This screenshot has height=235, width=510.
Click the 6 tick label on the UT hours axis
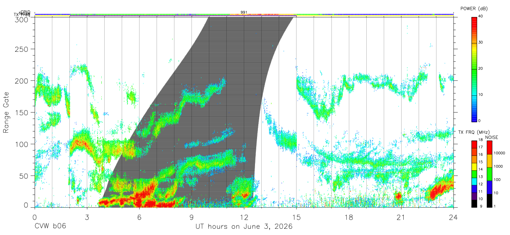[139, 217]
